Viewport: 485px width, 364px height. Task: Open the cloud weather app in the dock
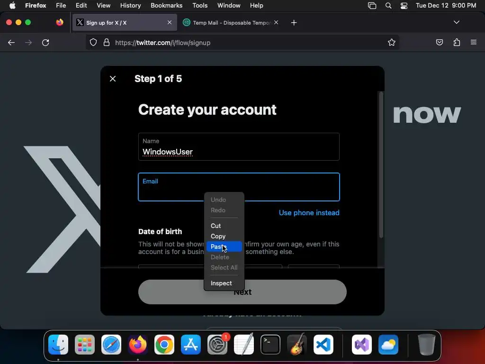tap(388, 345)
